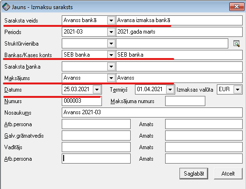
Task: Click the Izmaksas valūta label
Action: point(195,90)
